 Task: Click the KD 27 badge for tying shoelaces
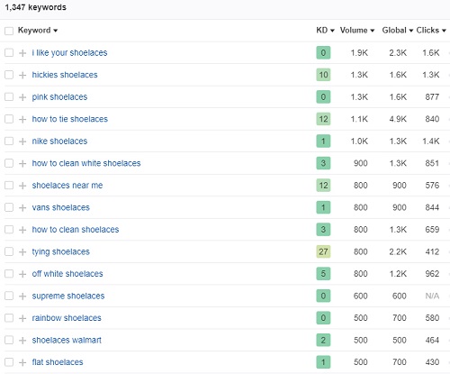323,251
